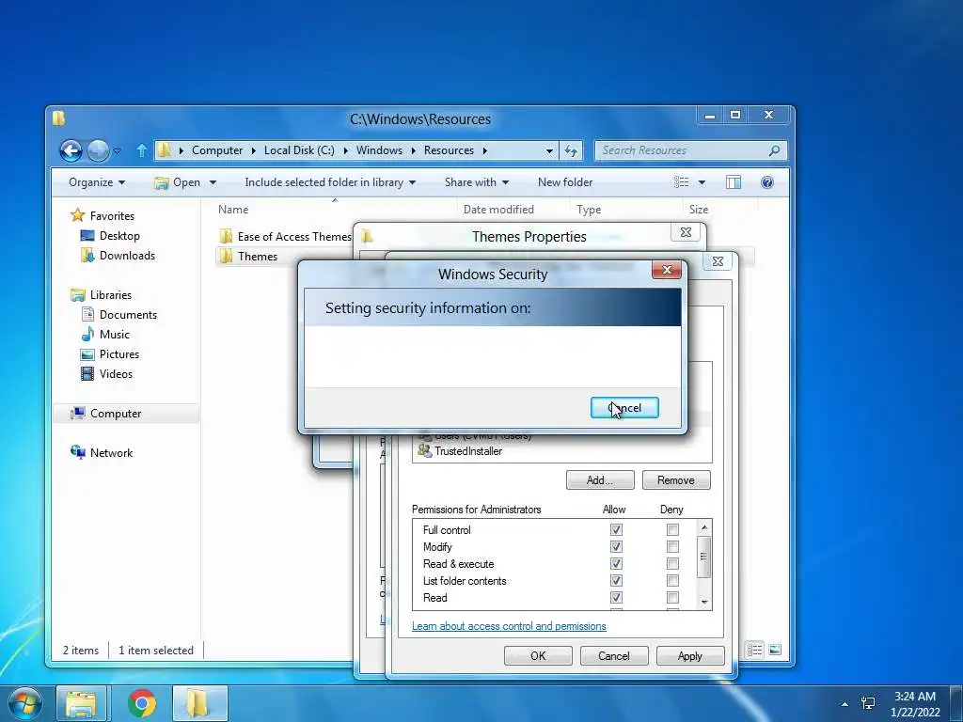This screenshot has height=722, width=963.
Task: Click Apply in the permissions dialog
Action: coord(690,655)
